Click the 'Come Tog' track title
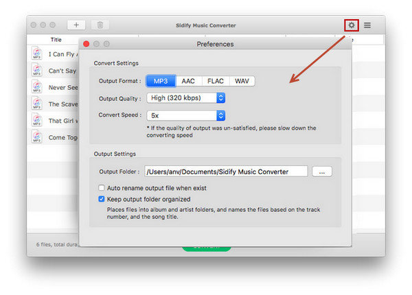Viewport: 412px width, 295px height. pos(62,137)
